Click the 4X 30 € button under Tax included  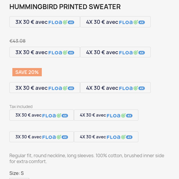[106, 115]
